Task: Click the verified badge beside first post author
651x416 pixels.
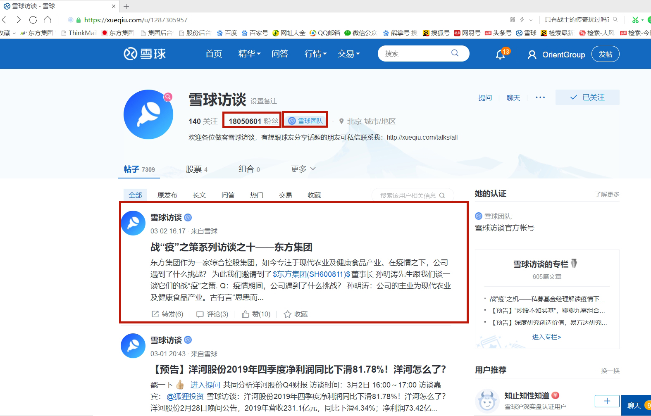Action: [x=188, y=217]
